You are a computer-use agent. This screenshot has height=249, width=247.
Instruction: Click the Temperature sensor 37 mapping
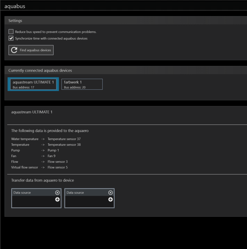point(64,139)
